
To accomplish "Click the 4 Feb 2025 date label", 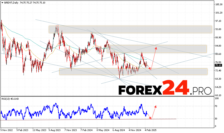I will click(x=151, y=130).
